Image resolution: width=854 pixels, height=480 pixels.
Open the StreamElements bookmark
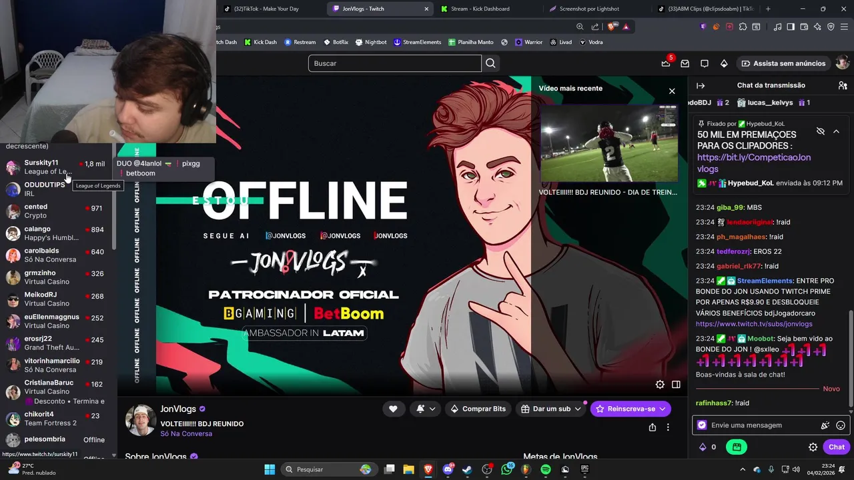tap(417, 42)
